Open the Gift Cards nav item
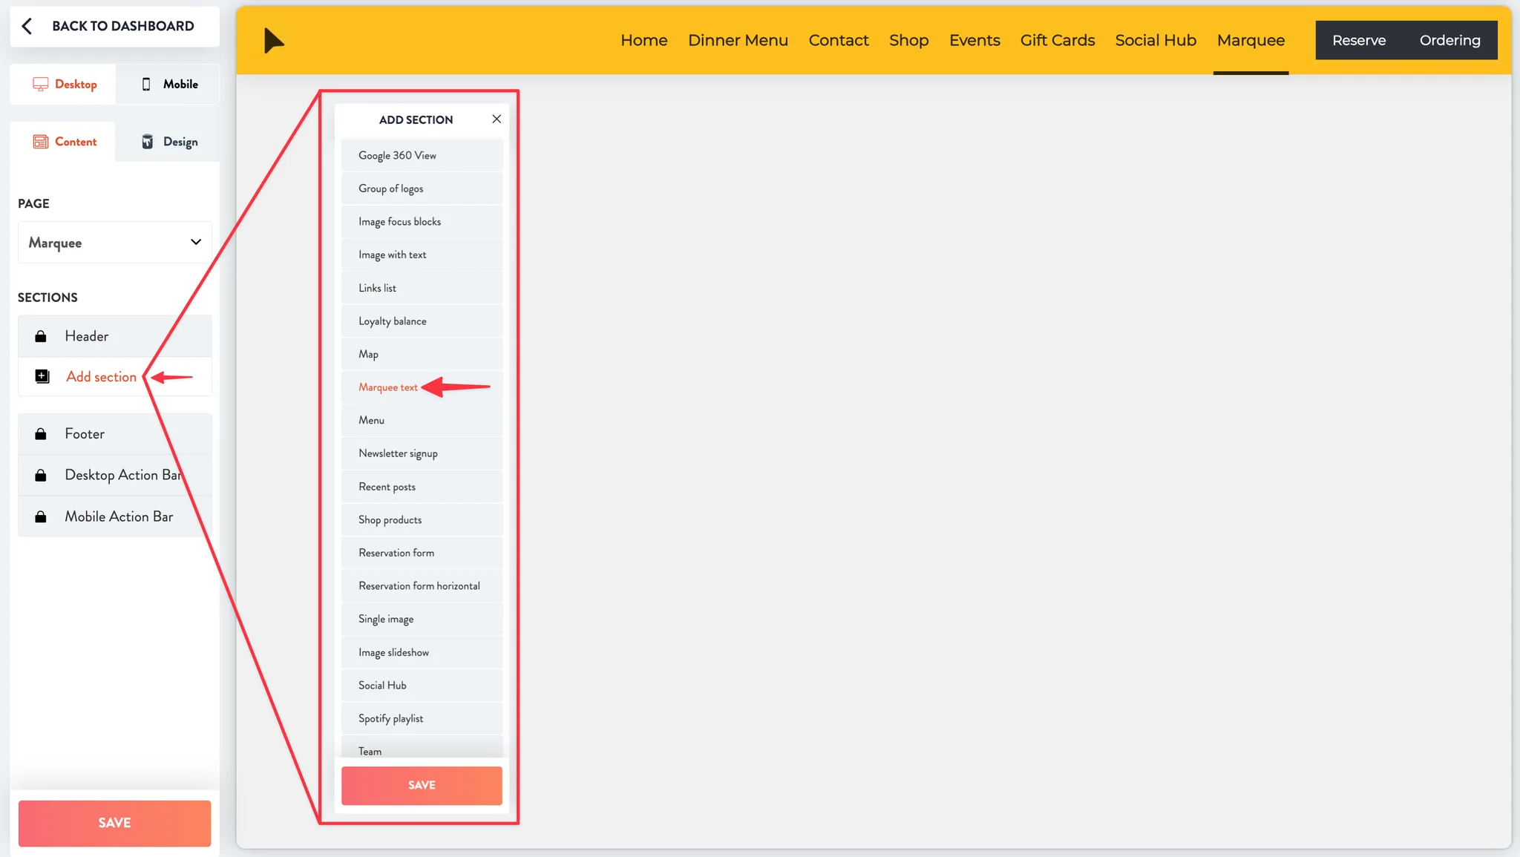 (x=1058, y=40)
